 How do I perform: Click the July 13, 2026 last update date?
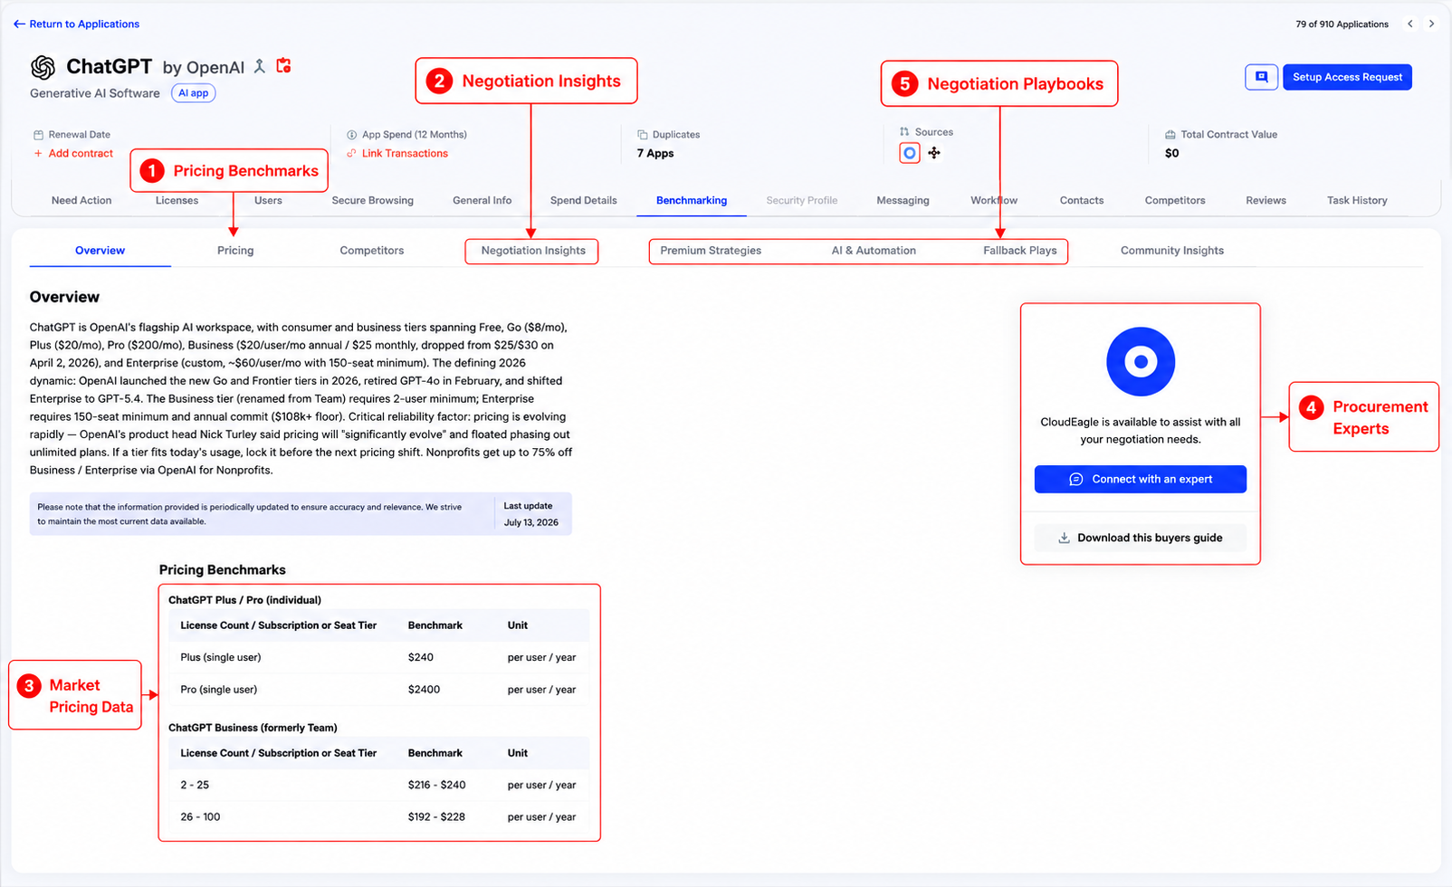click(530, 523)
